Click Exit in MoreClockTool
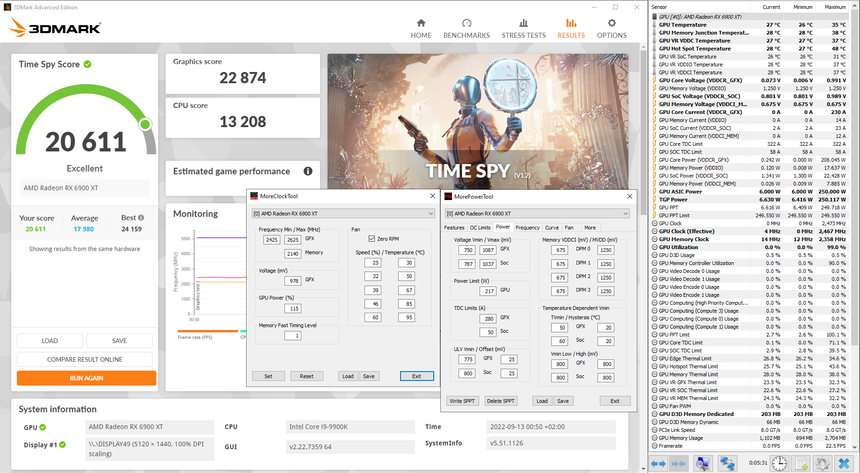 tap(416, 376)
